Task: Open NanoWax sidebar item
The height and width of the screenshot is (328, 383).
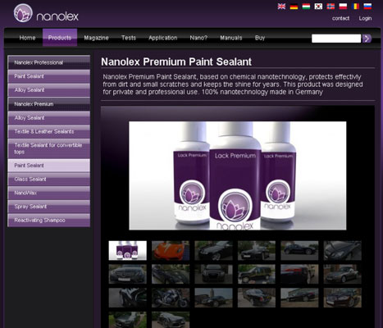Action: click(x=49, y=193)
